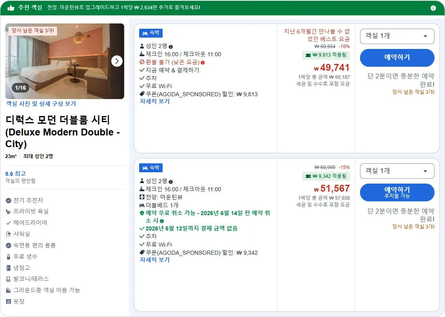Click 지난 6개월간 만나볼 수 없었던 베스트 요금 text
Image resolution: width=445 pixels, height=317 pixels.
pyautogui.click(x=317, y=35)
